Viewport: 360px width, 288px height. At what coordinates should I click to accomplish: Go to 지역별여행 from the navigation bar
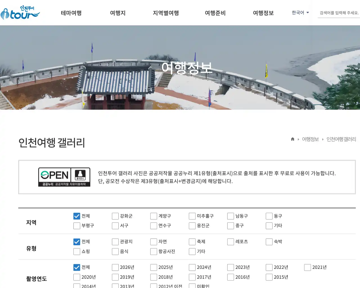(166, 13)
